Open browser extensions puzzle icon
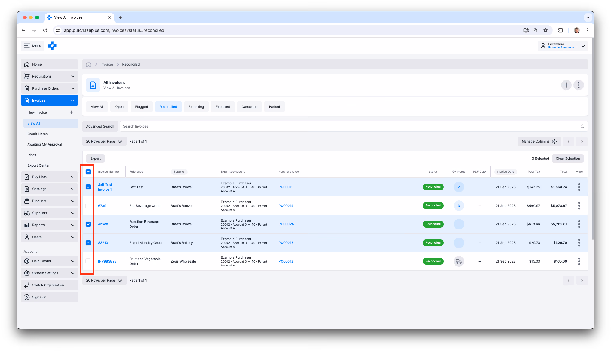Viewport: 611px width, 351px height. pyautogui.click(x=560, y=30)
